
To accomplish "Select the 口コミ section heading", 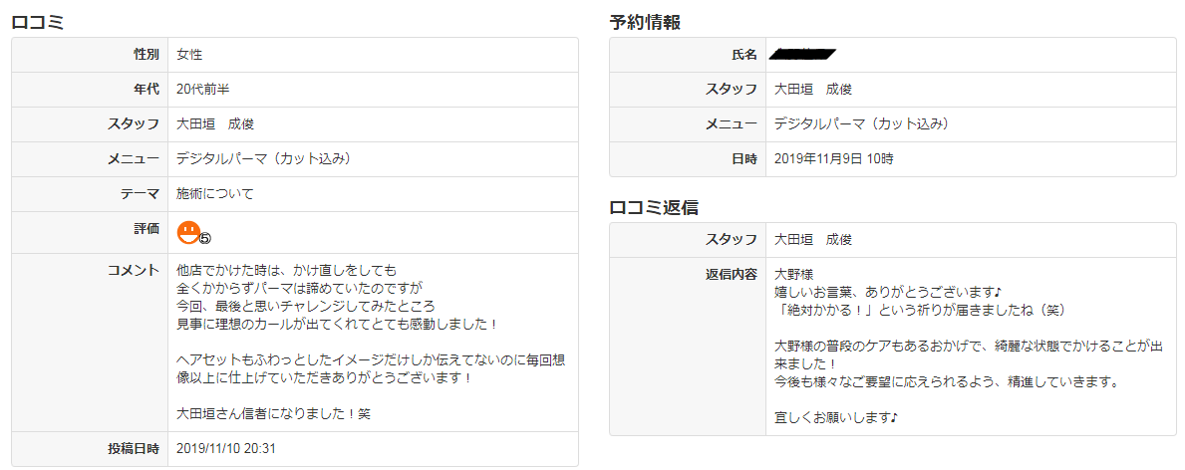I will pyautogui.click(x=38, y=22).
